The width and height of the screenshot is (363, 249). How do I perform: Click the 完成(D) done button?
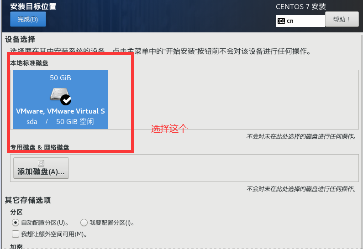pyautogui.click(x=28, y=19)
